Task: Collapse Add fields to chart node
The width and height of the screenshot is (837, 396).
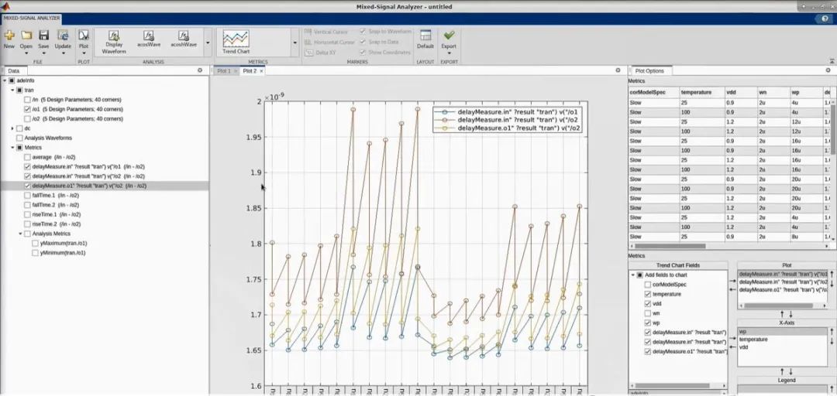Action: click(x=632, y=275)
